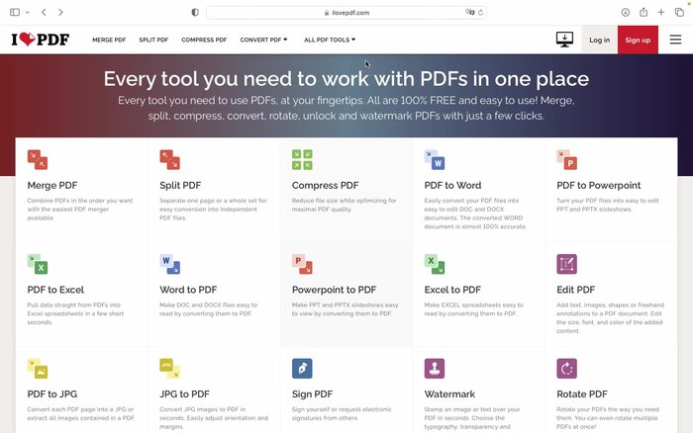This screenshot has height=433, width=693.
Task: Open the Split PDF title link
Action: click(x=180, y=186)
